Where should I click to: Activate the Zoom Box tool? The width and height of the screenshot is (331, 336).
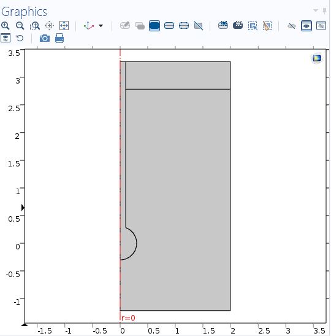[x=35, y=26]
